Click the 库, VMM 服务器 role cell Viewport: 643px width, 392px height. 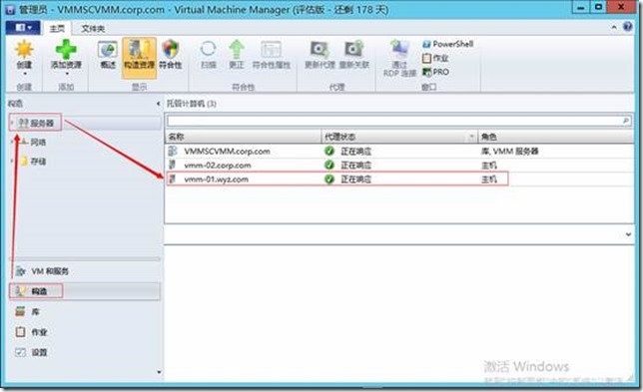509,152
